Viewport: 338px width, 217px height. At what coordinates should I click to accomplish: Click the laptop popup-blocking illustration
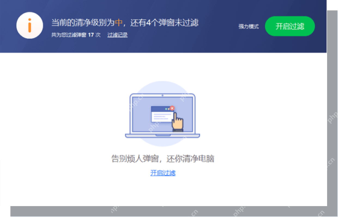(162, 114)
